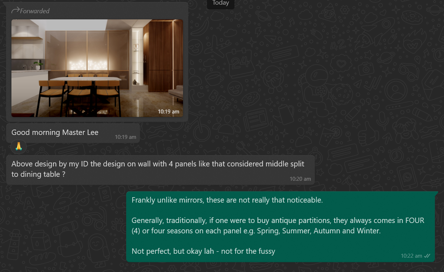Screen dimensions: 444x272
Task: Click the double check read receipt icon
Action: point(427,256)
